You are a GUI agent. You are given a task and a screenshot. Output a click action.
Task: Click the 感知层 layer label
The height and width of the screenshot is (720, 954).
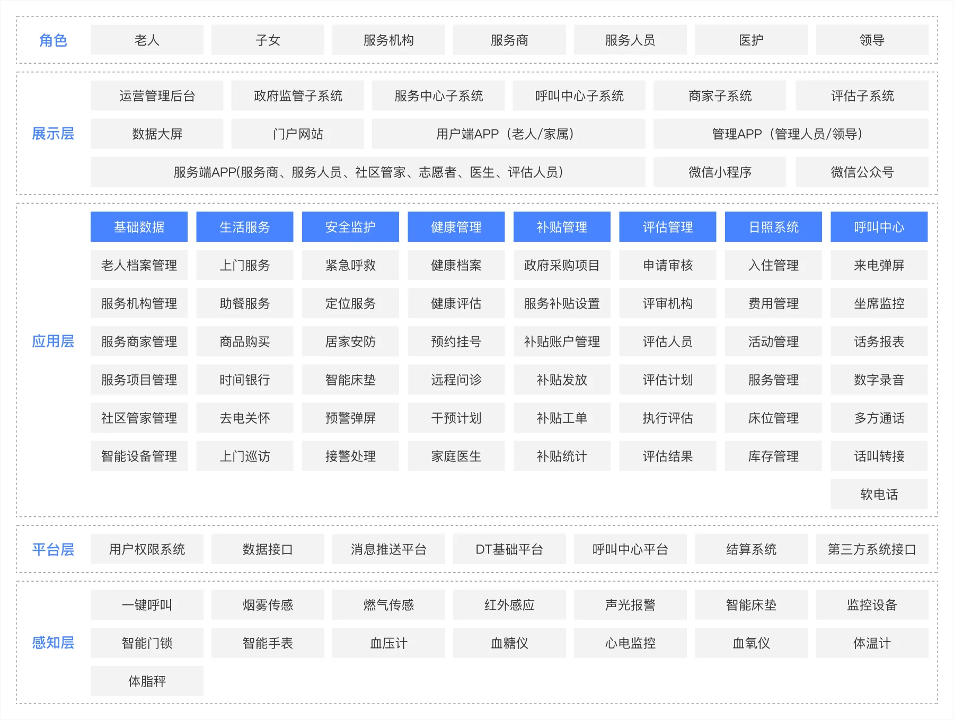tap(53, 643)
